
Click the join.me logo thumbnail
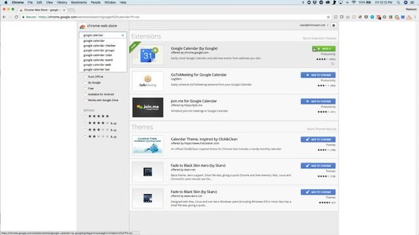pos(148,107)
